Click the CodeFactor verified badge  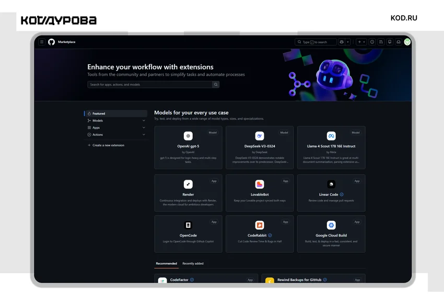click(x=192, y=279)
